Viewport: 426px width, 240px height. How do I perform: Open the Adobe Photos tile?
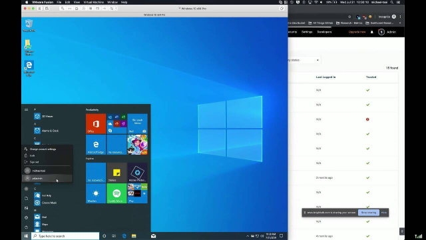[x=138, y=173]
